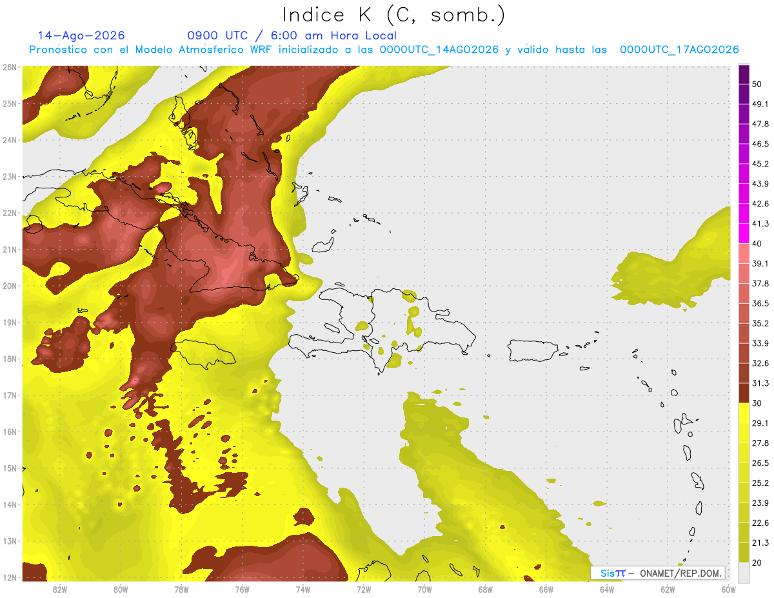
Task: Click the longitude label '80W'
Action: click(x=121, y=589)
